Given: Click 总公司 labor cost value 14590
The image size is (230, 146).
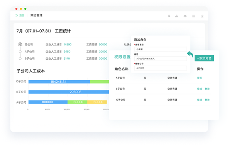Looking at the screenshot, I should 68,44.
